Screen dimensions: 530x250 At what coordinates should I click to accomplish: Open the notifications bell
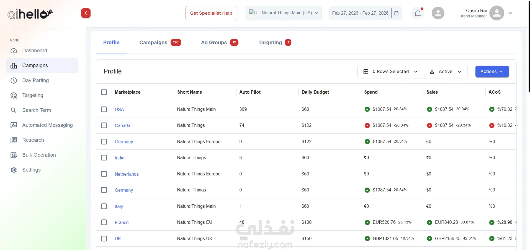(418, 13)
